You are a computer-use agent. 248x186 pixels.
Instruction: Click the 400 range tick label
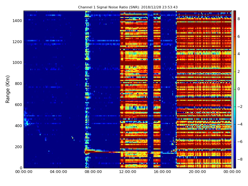pos(18,126)
